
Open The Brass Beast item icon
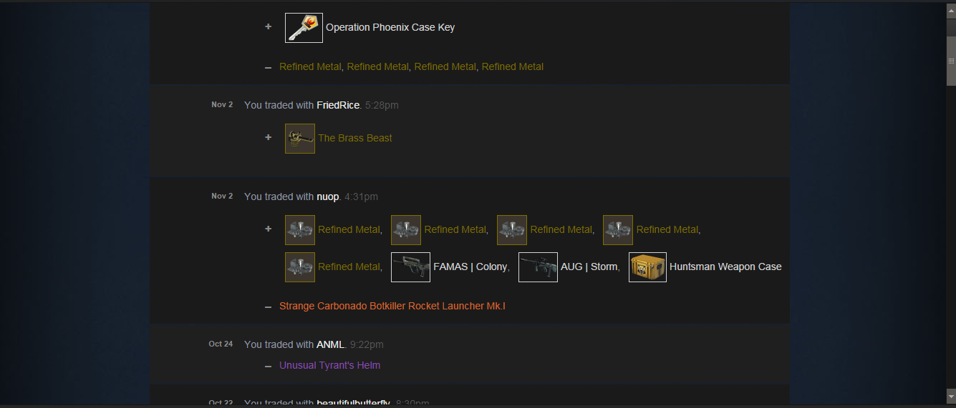click(x=300, y=139)
